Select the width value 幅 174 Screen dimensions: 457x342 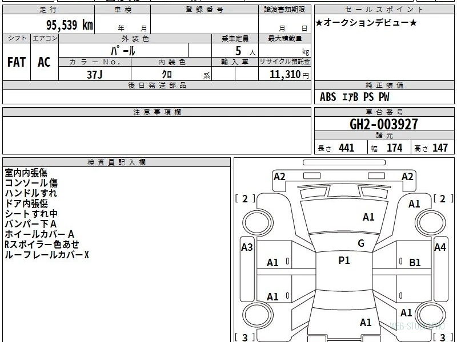click(x=387, y=148)
